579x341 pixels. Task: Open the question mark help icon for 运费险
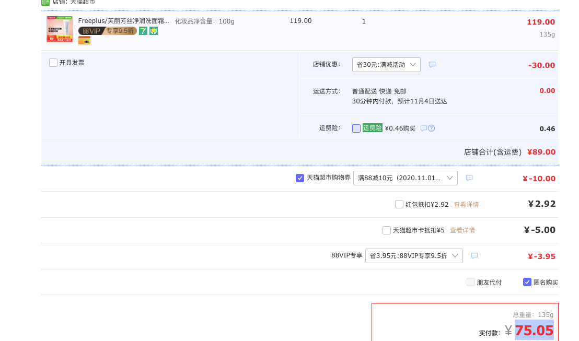pyautogui.click(x=431, y=128)
